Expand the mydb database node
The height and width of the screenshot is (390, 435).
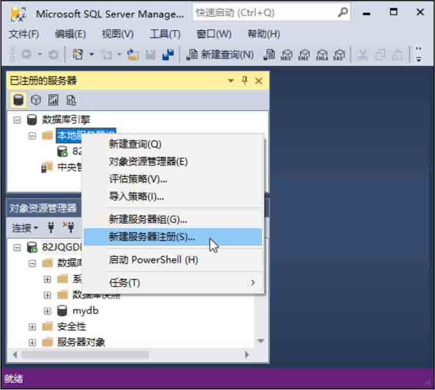point(47,311)
